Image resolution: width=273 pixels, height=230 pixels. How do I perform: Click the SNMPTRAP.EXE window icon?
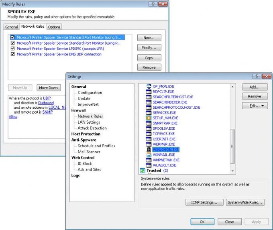pos(149,123)
